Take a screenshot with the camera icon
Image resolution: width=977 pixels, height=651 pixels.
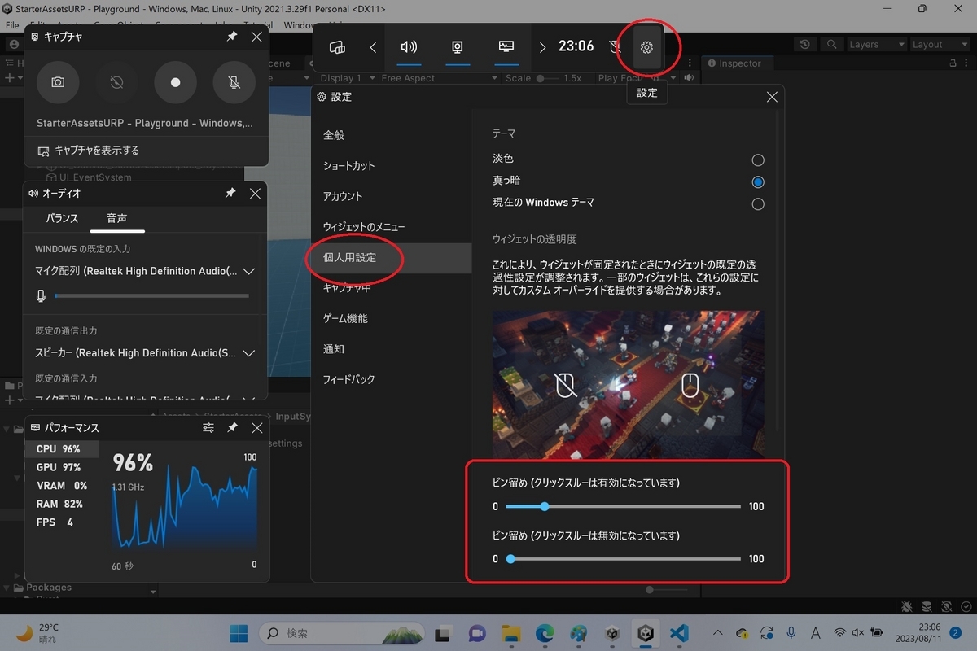pyautogui.click(x=58, y=82)
